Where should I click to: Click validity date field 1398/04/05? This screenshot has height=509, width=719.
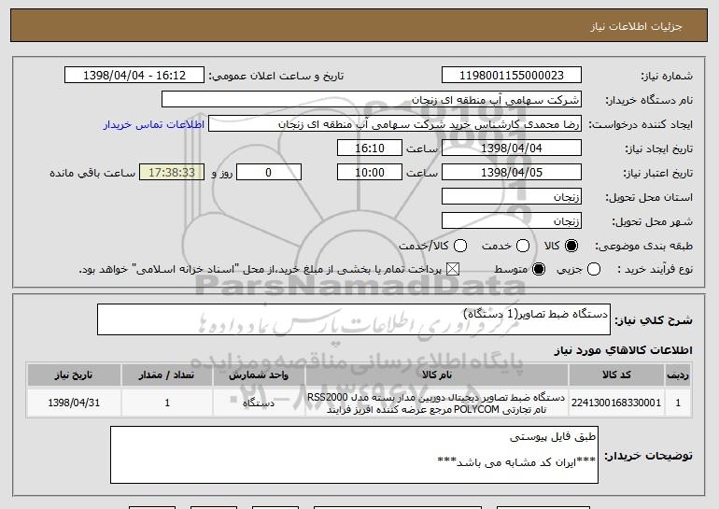coord(512,173)
